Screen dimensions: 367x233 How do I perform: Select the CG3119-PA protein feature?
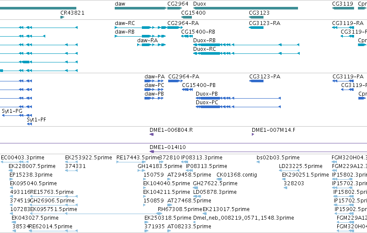coord(343,81)
